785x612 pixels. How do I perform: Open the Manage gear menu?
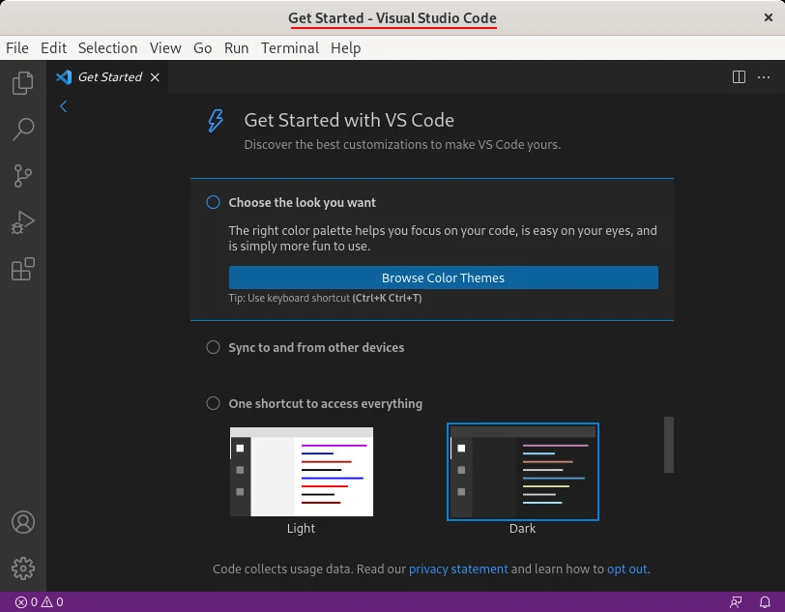click(23, 568)
